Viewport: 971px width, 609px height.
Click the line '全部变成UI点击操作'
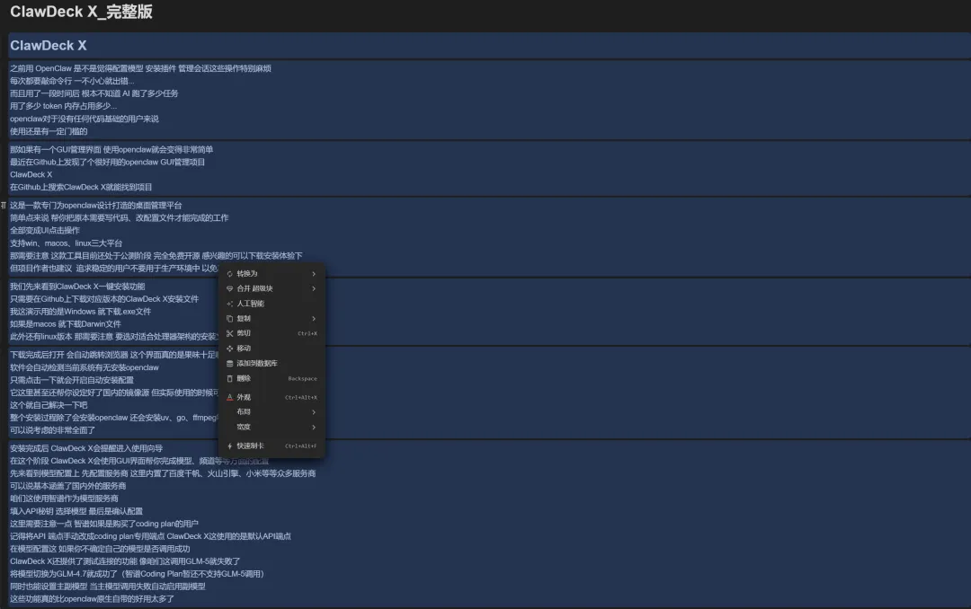coord(45,230)
